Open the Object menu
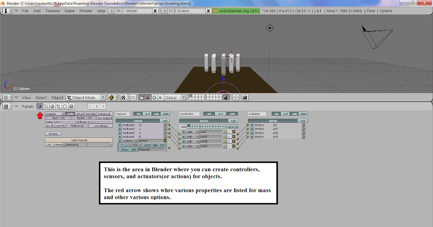Image resolution: width=433 pixels, height=227 pixels. [57, 97]
